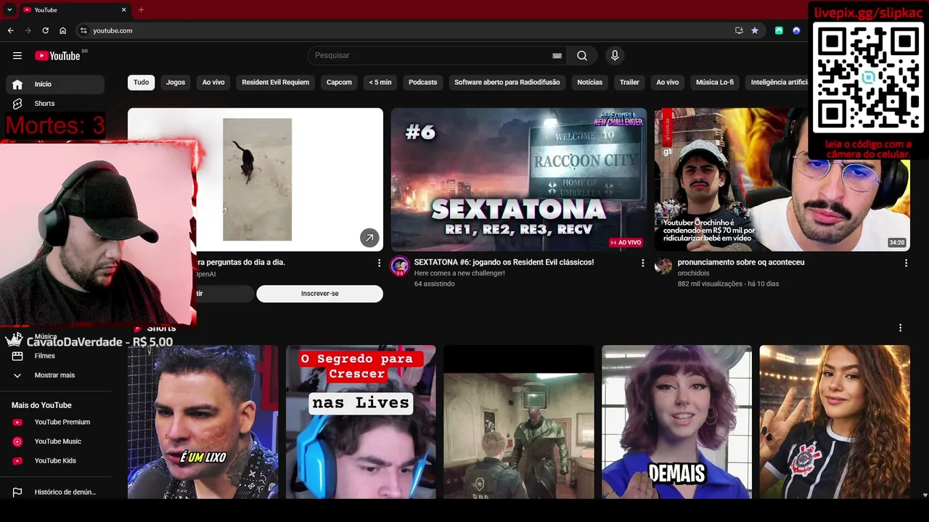Open options menu for OpenAI ad

(379, 263)
